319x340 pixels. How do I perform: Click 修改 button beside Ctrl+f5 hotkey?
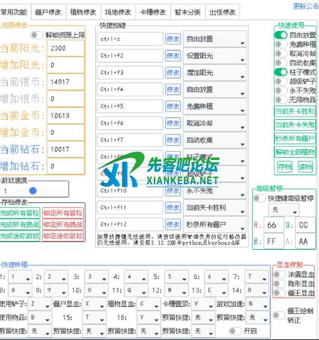pyautogui.click(x=172, y=107)
